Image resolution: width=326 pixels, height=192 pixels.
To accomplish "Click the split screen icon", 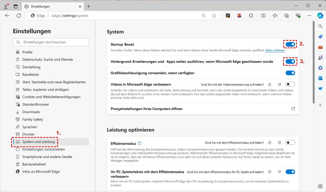I will coord(263,16).
